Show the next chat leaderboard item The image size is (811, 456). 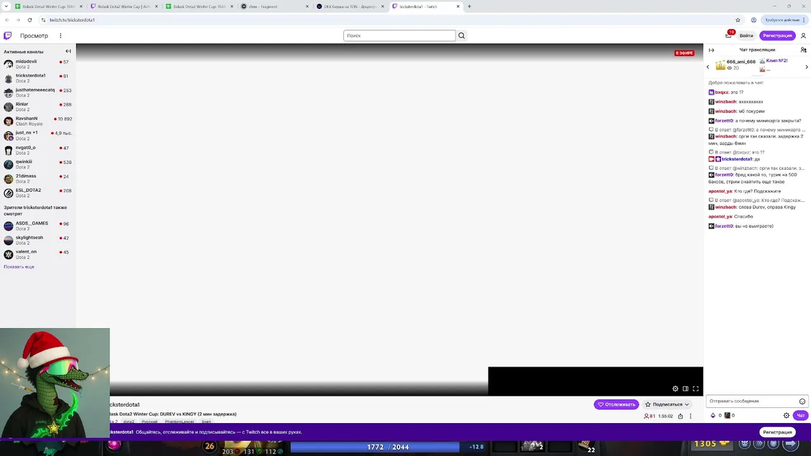pyautogui.click(x=807, y=66)
